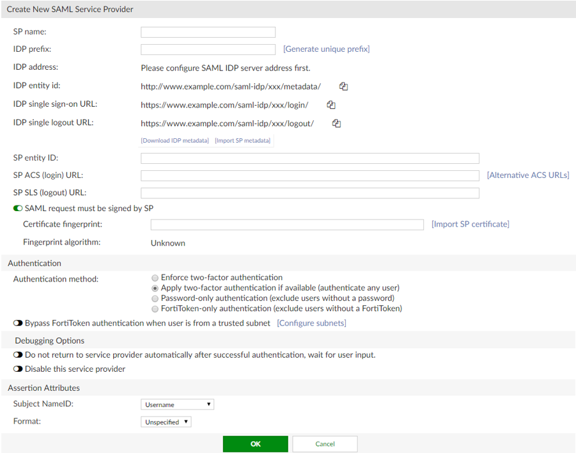Select 'Enforce two-factor authentication'
Viewport: 576px width, 453px height.
tap(155, 278)
